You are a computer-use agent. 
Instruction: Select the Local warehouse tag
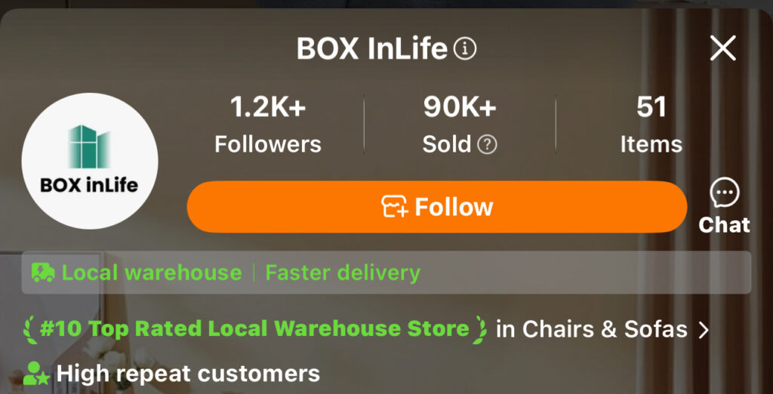click(151, 272)
